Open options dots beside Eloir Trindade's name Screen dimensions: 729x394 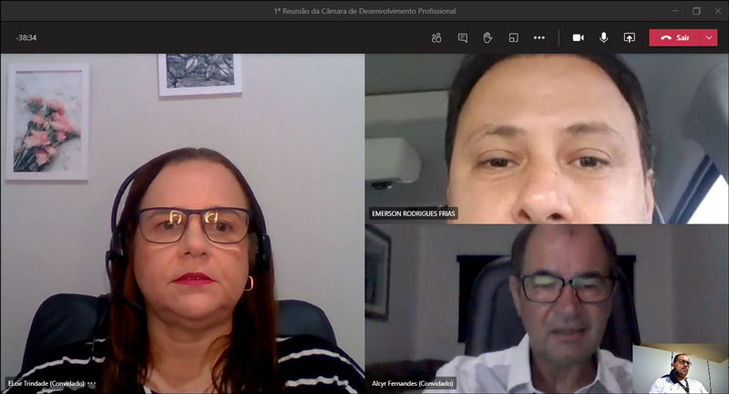(91, 384)
